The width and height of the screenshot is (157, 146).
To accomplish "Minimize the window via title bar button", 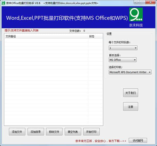I will [x=137, y=2].
